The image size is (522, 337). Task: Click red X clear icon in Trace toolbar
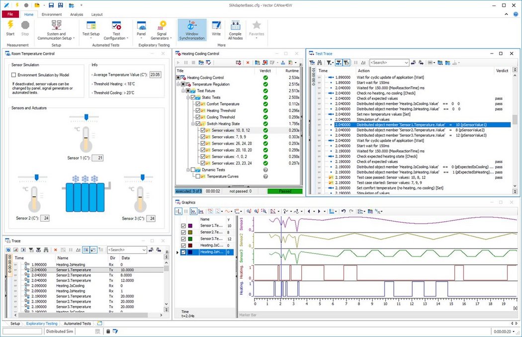[55, 250]
